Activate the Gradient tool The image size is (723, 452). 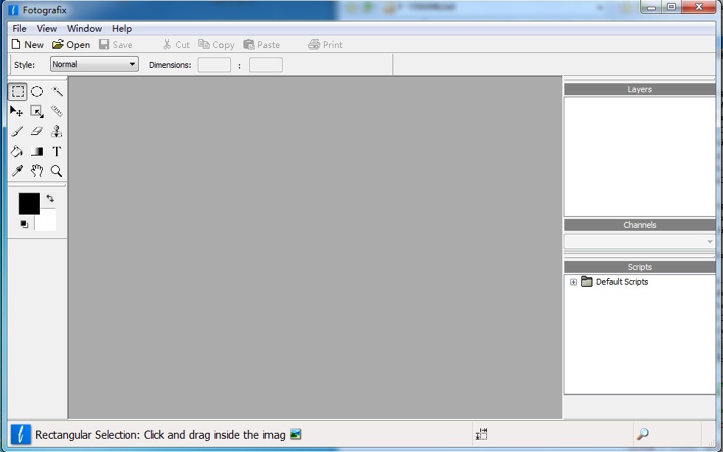click(x=37, y=152)
